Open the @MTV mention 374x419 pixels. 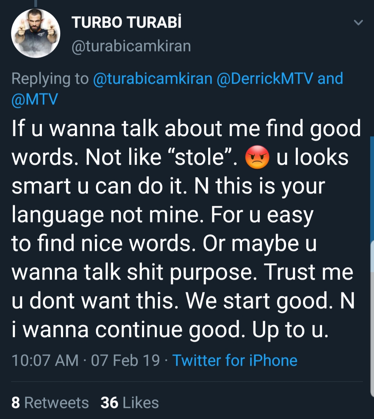point(35,100)
